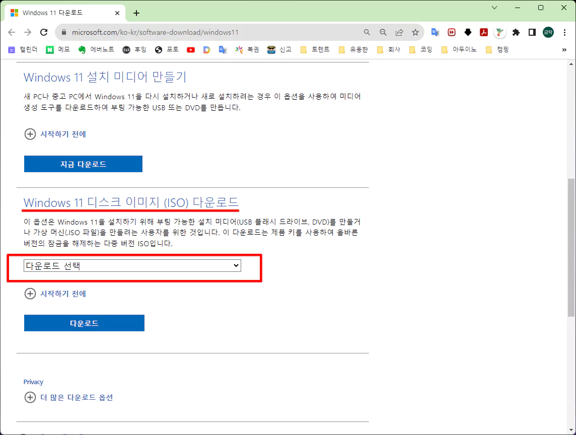Click the 지금 다운로드 button
The width and height of the screenshot is (576, 435).
[83, 164]
